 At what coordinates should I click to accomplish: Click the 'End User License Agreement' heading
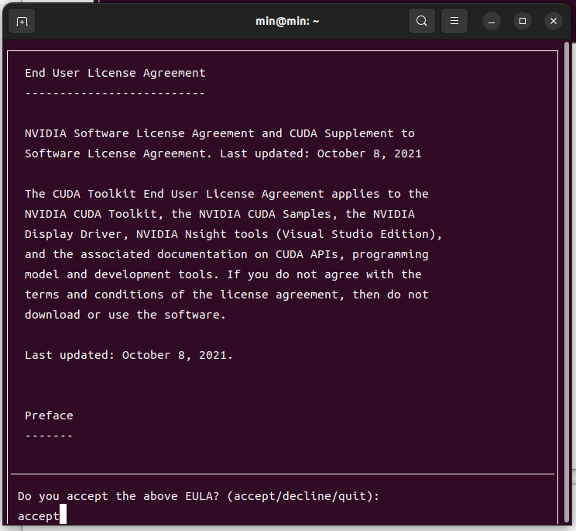click(115, 73)
